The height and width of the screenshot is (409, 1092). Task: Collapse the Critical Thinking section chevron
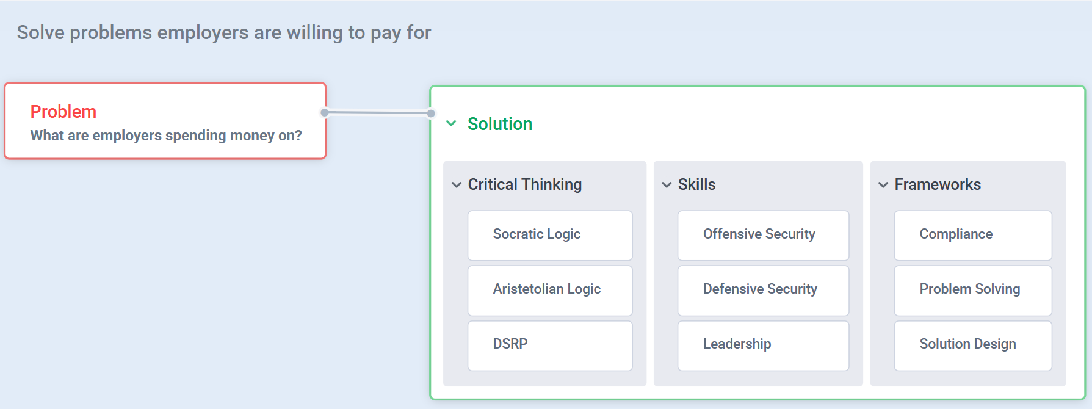click(457, 184)
